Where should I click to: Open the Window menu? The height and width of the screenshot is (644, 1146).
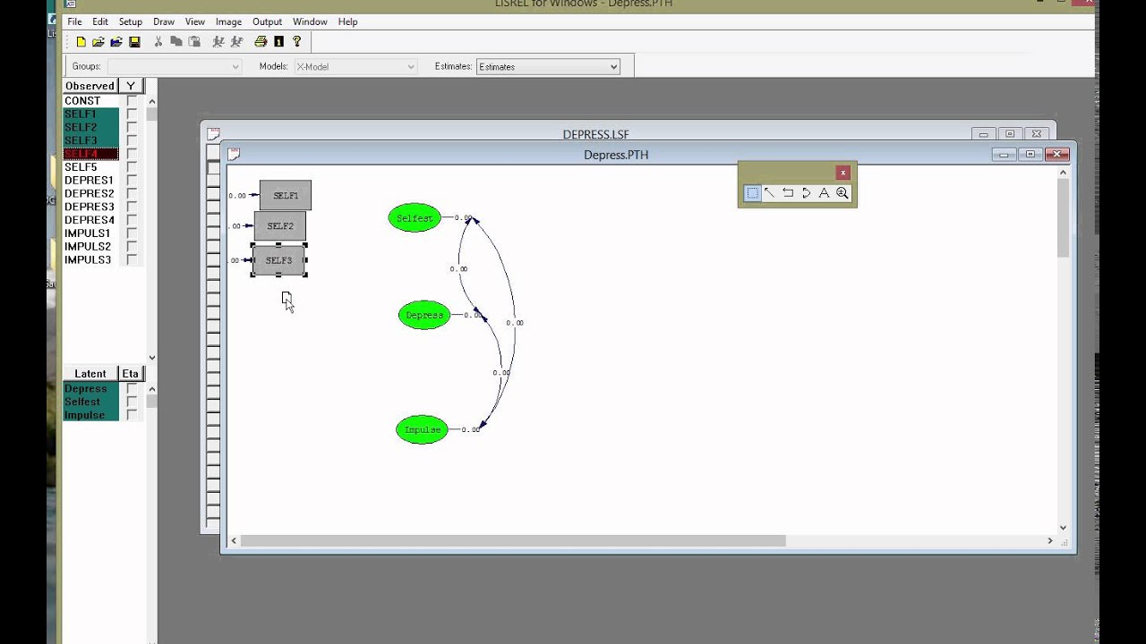pos(310,21)
